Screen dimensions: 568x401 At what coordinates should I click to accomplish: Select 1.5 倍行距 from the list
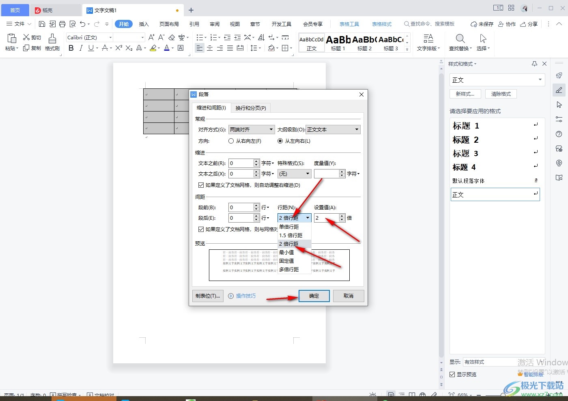(294, 235)
